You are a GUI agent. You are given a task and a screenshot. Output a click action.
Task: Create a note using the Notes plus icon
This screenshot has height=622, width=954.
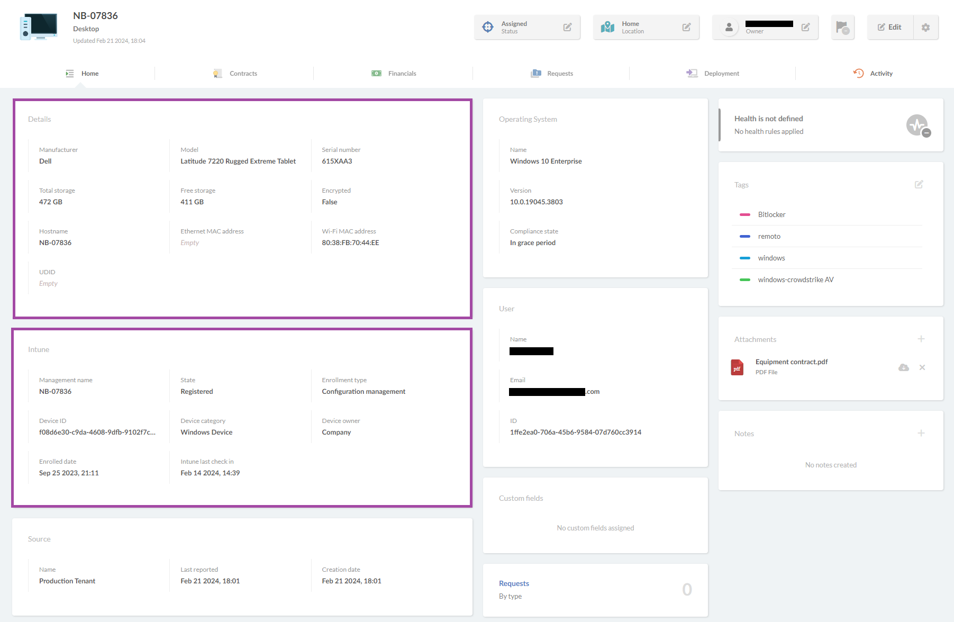click(921, 433)
